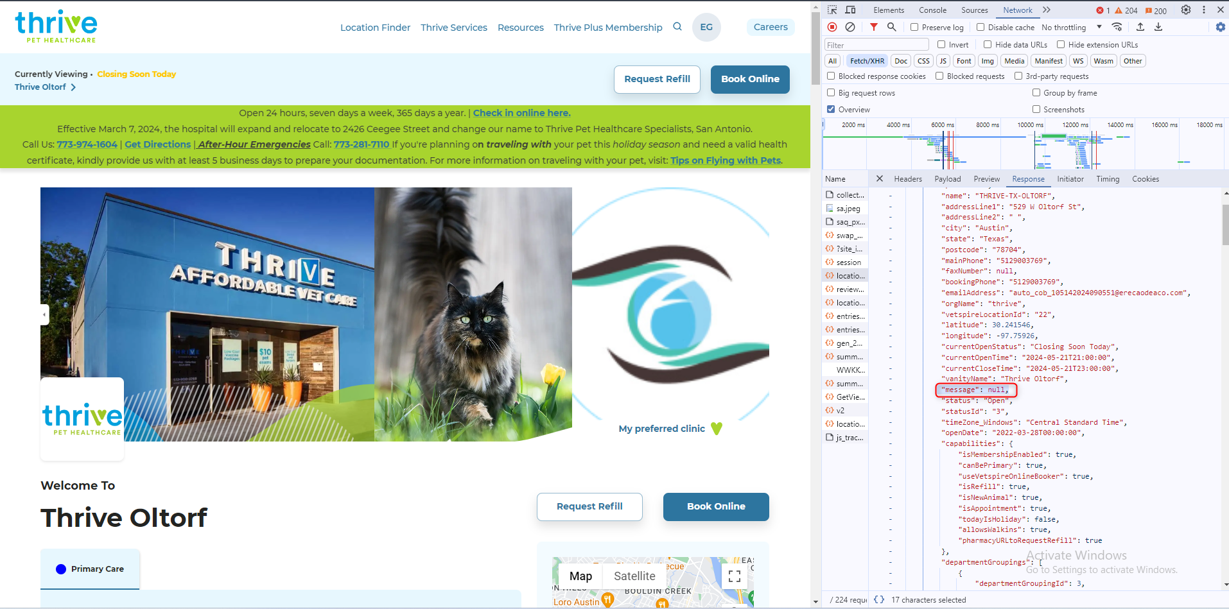This screenshot has height=609, width=1229.
Task: Click the Thrive Pet Healthcare logo
Action: 56,26
